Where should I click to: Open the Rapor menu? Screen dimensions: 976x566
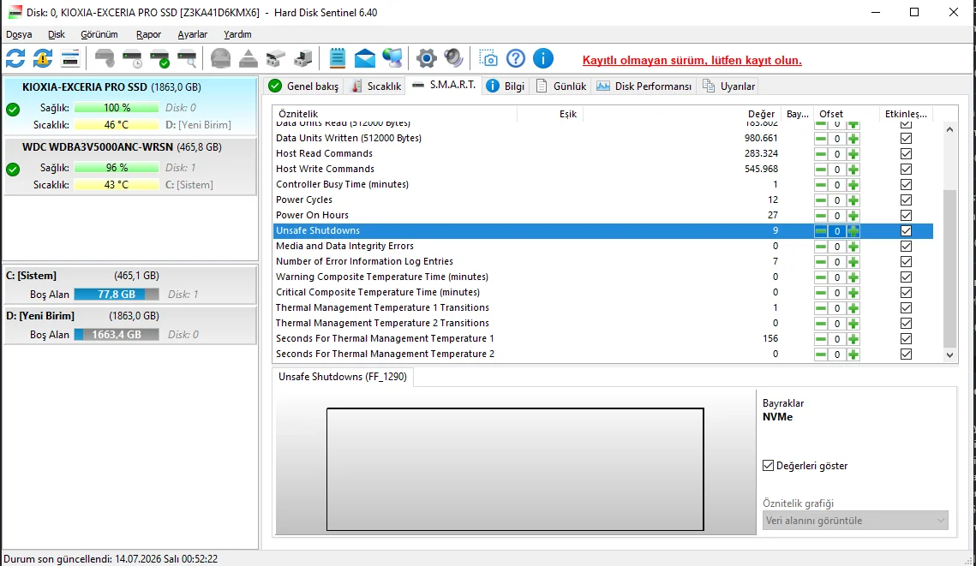coord(149,34)
